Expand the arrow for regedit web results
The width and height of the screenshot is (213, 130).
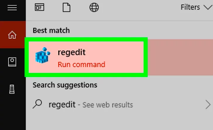pyautogui.click(x=208, y=105)
